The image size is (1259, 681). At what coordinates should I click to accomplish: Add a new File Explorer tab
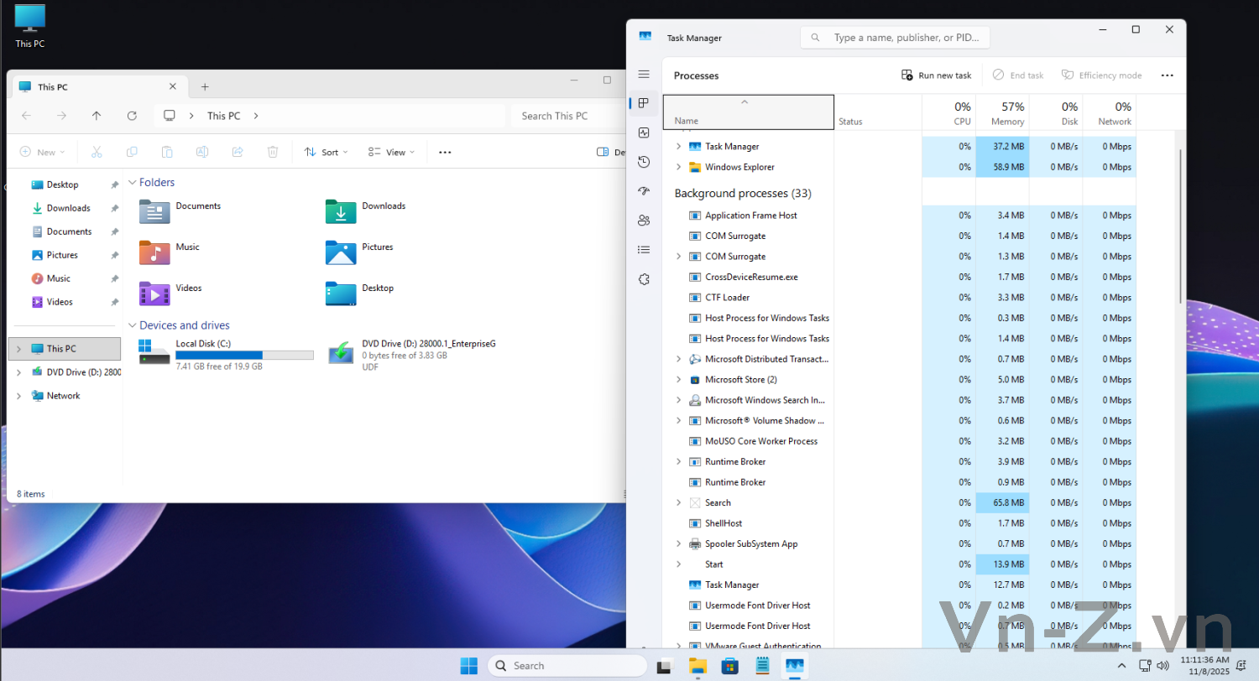click(x=205, y=86)
